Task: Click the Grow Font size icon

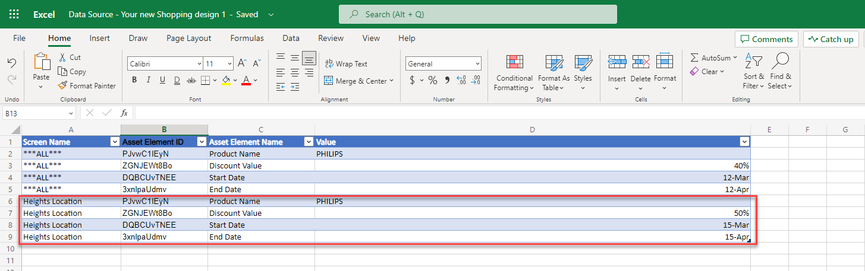Action: pyautogui.click(x=242, y=63)
